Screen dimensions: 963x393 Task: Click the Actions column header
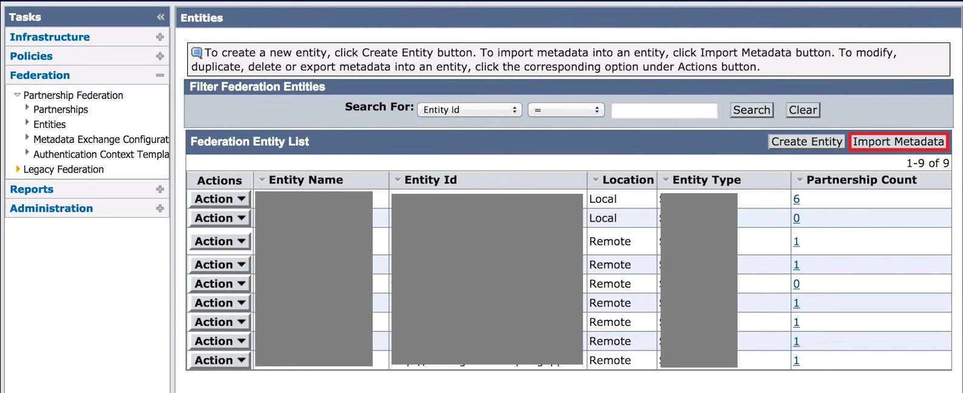point(219,180)
